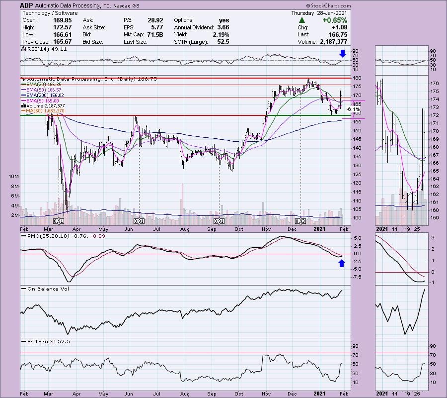Click the 10M volume axis label
447x398 pixels.
click(14, 177)
